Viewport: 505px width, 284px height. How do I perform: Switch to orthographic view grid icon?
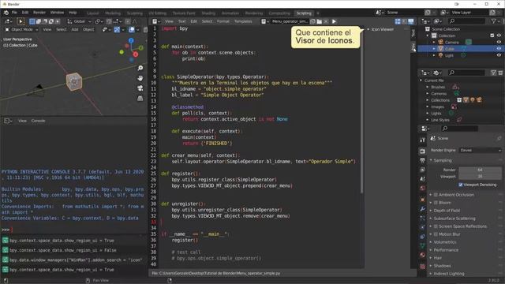click(140, 98)
